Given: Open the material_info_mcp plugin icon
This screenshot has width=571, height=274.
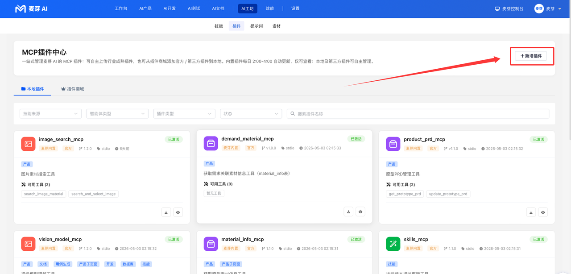Looking at the screenshot, I should click(211, 244).
